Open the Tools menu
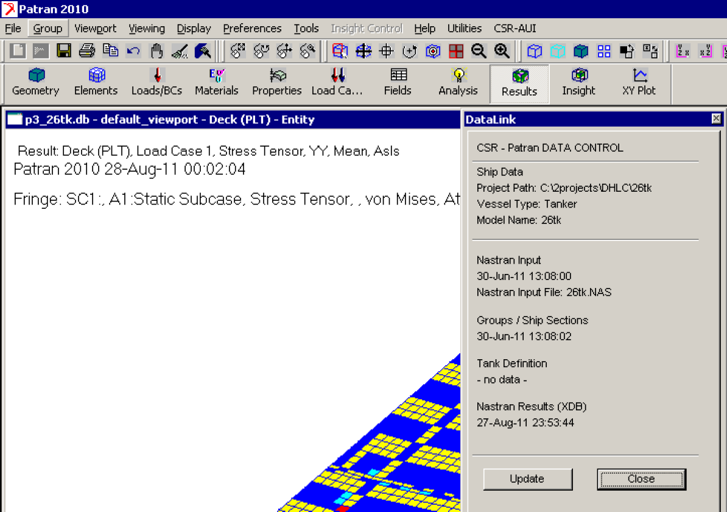 point(306,28)
